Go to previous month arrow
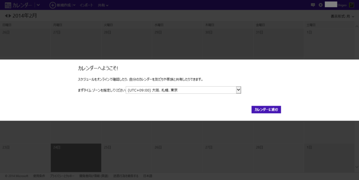Screen dimensions: 359x180 [6, 16]
